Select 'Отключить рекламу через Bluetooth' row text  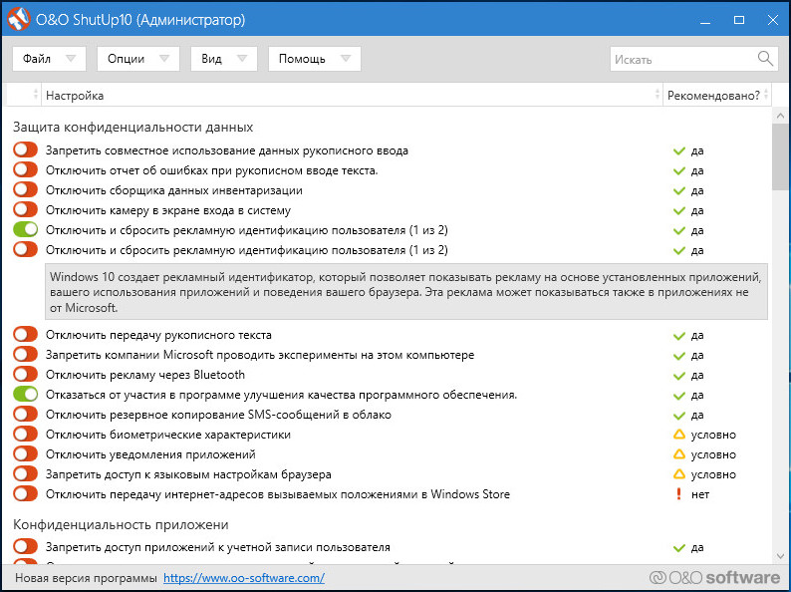145,375
